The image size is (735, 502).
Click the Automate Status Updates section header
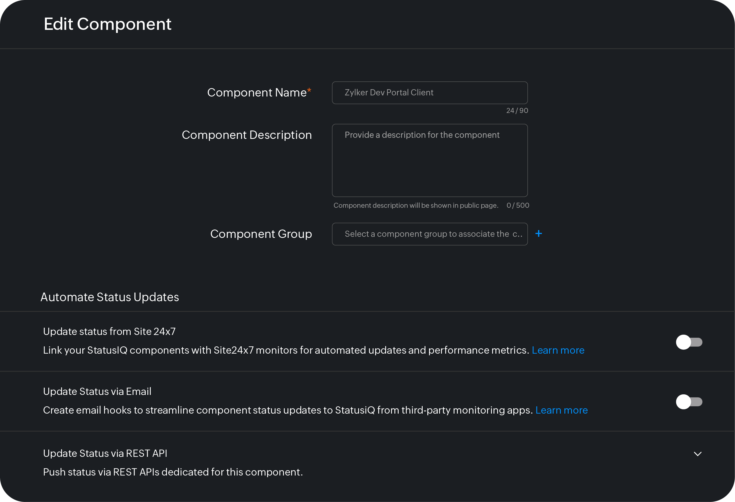pyautogui.click(x=110, y=297)
